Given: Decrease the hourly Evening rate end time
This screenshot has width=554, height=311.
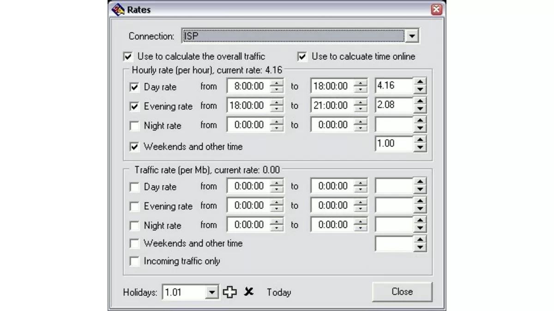Looking at the screenshot, I should [x=361, y=109].
